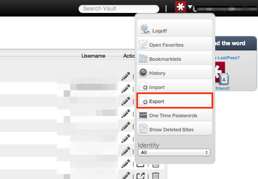The height and width of the screenshot is (179, 258).
Task: Click the share icon in bottom row
Action: tap(141, 176)
